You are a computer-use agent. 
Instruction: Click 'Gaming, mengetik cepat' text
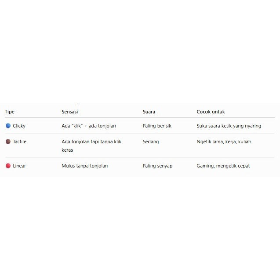[x=223, y=166]
